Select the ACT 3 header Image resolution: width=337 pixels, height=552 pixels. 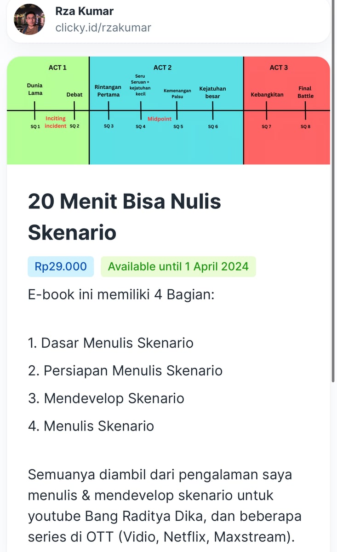tap(279, 67)
